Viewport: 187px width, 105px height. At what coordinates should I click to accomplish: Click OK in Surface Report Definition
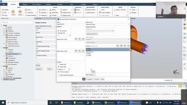tap(84, 79)
